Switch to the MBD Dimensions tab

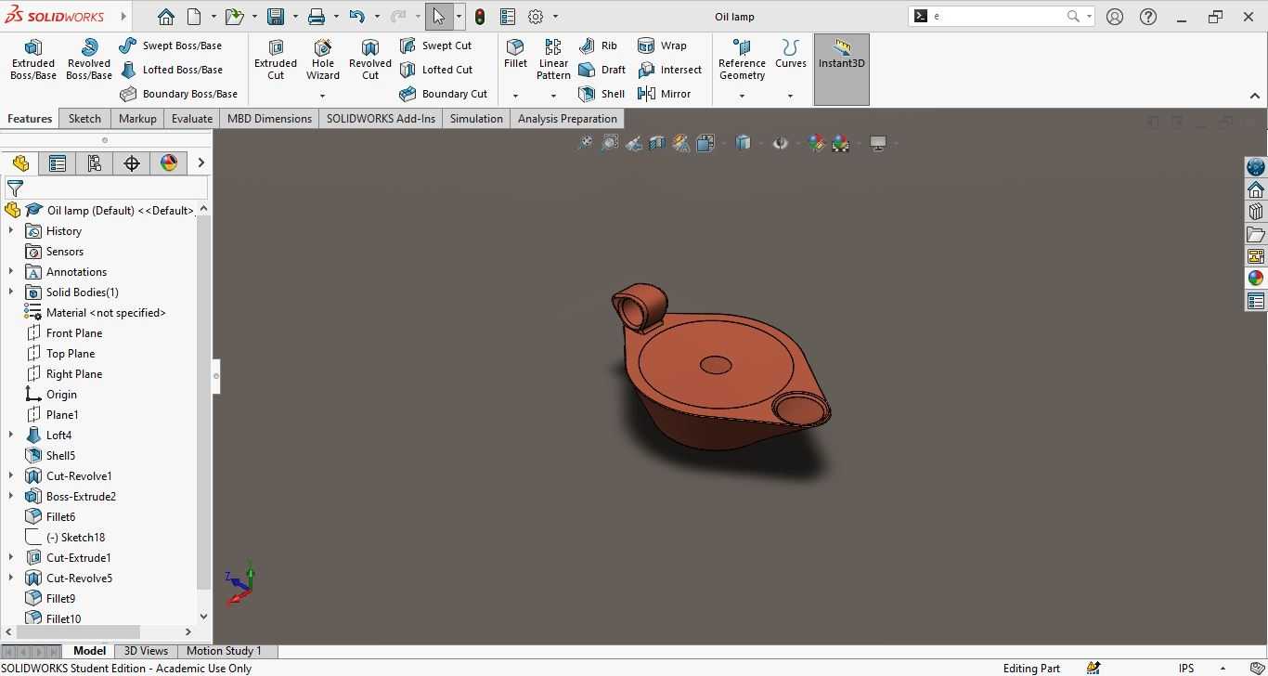tap(269, 119)
